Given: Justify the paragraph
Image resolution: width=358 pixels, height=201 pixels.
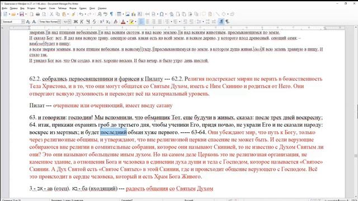Looking at the screenshot, I should 159,22.
